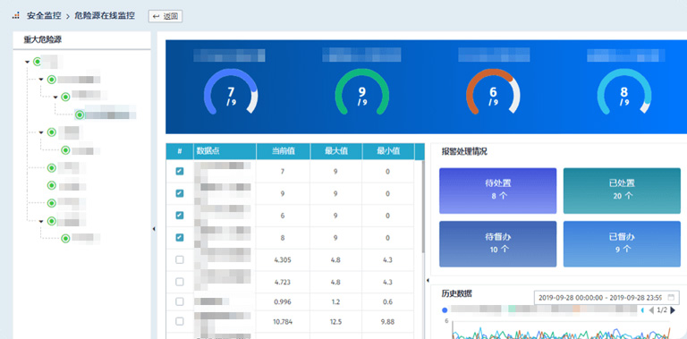This screenshot has height=339, width=687.
Task: Collapse the data table using its splitter arrow
Action: tap(428, 280)
